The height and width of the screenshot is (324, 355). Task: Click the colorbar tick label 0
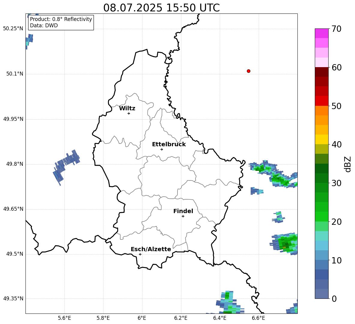pos(334,299)
